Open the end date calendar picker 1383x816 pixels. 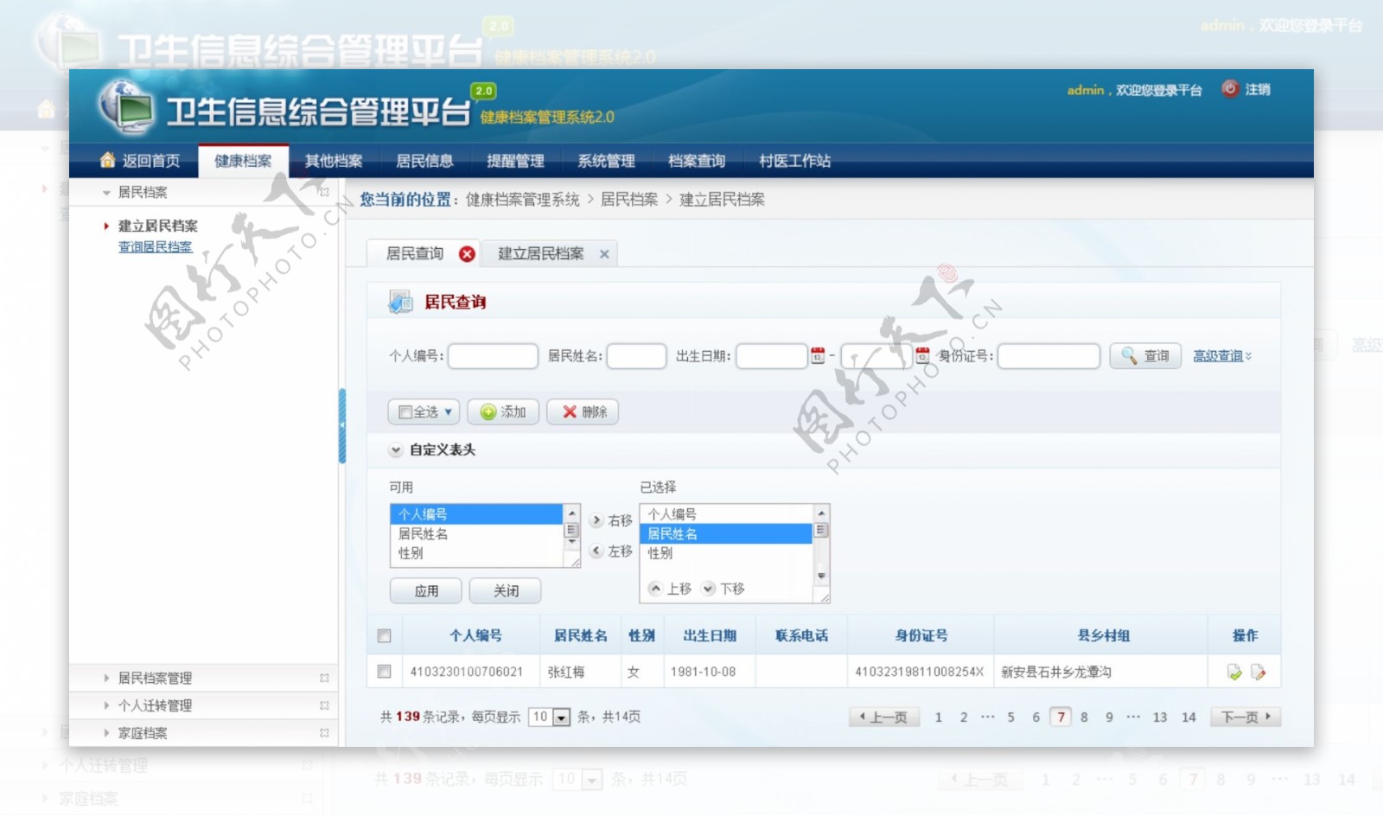coord(922,355)
